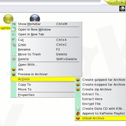Click the Kaffeine coffee bean icon

tap(78, 113)
